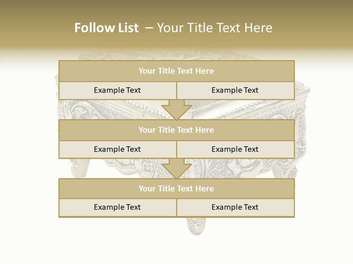Click the top block's right Example Text cell
The height and width of the screenshot is (264, 353).
(235, 91)
